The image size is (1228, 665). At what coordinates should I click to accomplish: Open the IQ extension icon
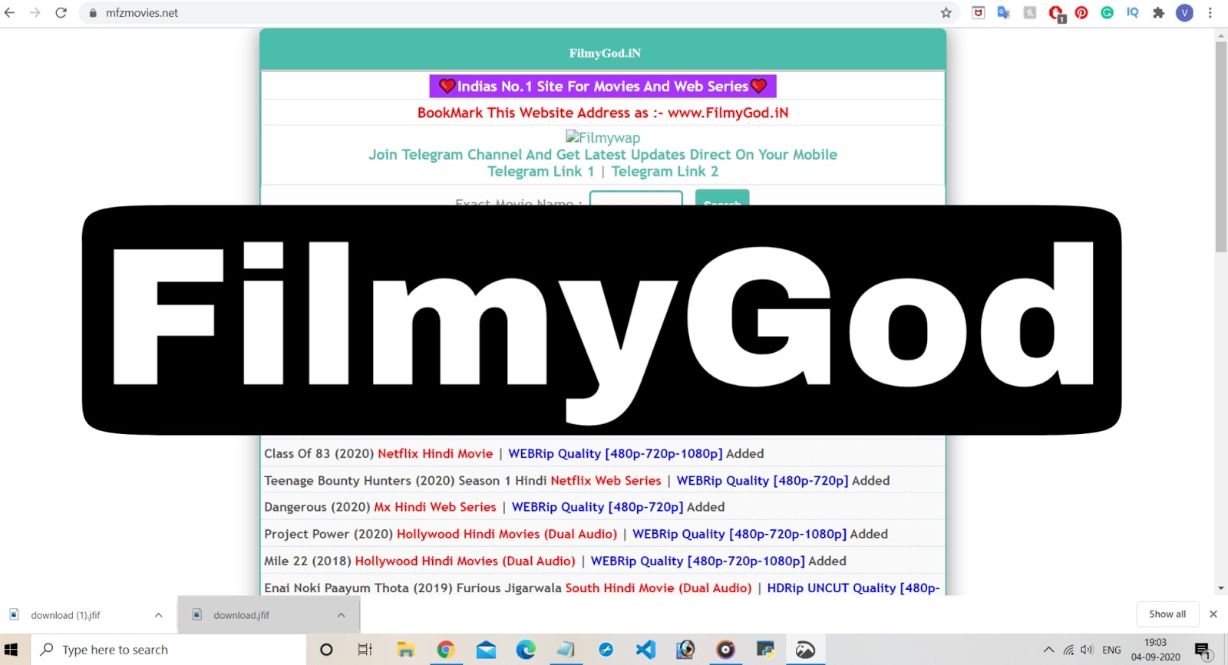point(1133,13)
